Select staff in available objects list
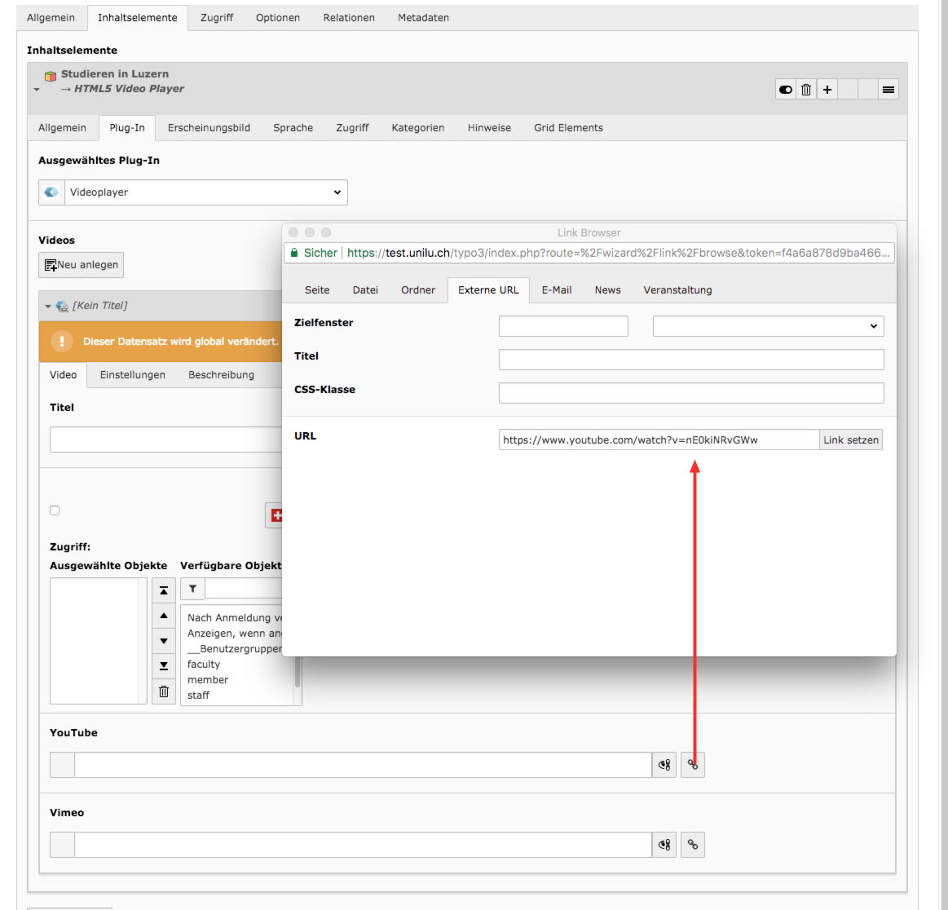The width and height of the screenshot is (948, 910). [198, 696]
